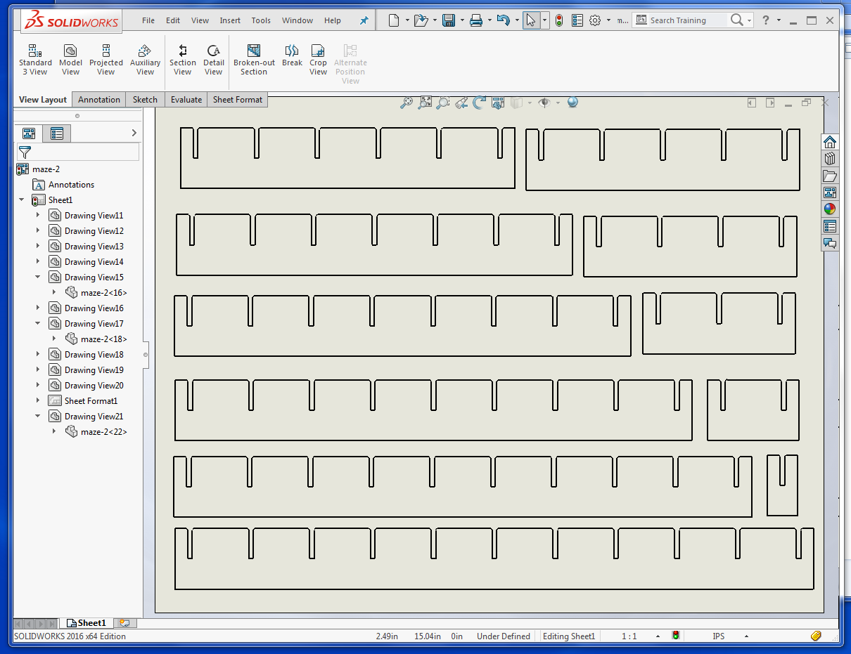
Task: Open SOLIDWORKS Resources home icon in task pane
Action: [830, 142]
